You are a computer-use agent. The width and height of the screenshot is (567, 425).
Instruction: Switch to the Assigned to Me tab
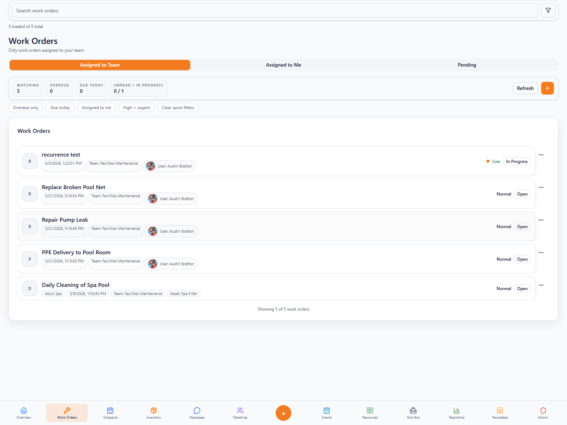(283, 65)
